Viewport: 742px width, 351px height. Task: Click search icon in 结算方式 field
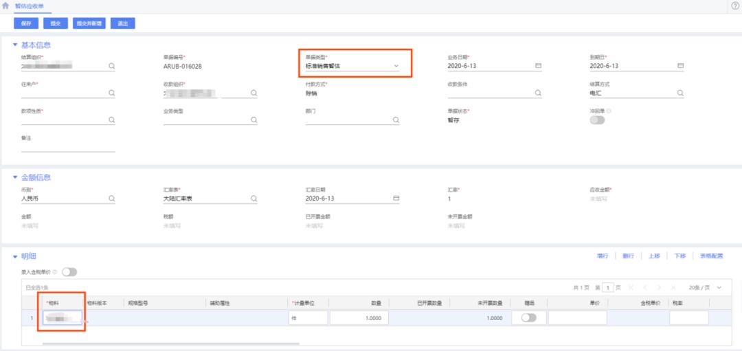680,93
